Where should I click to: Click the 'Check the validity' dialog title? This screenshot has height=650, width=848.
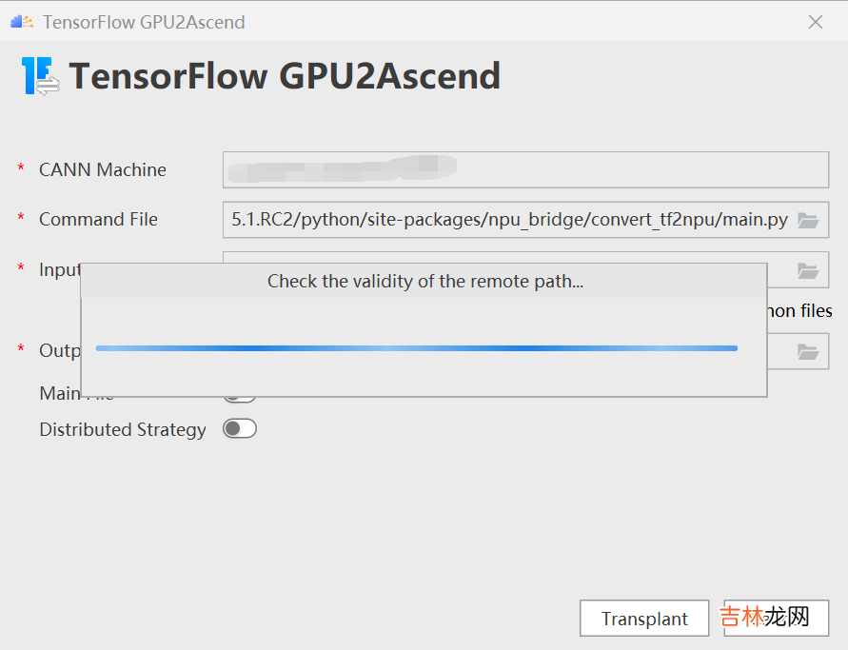424,281
